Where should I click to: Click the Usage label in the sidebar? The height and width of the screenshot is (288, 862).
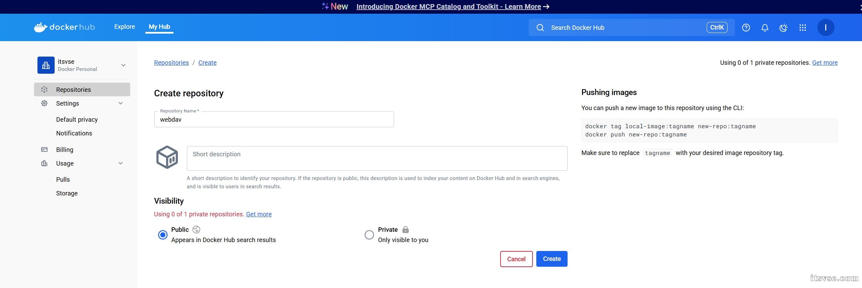point(65,163)
